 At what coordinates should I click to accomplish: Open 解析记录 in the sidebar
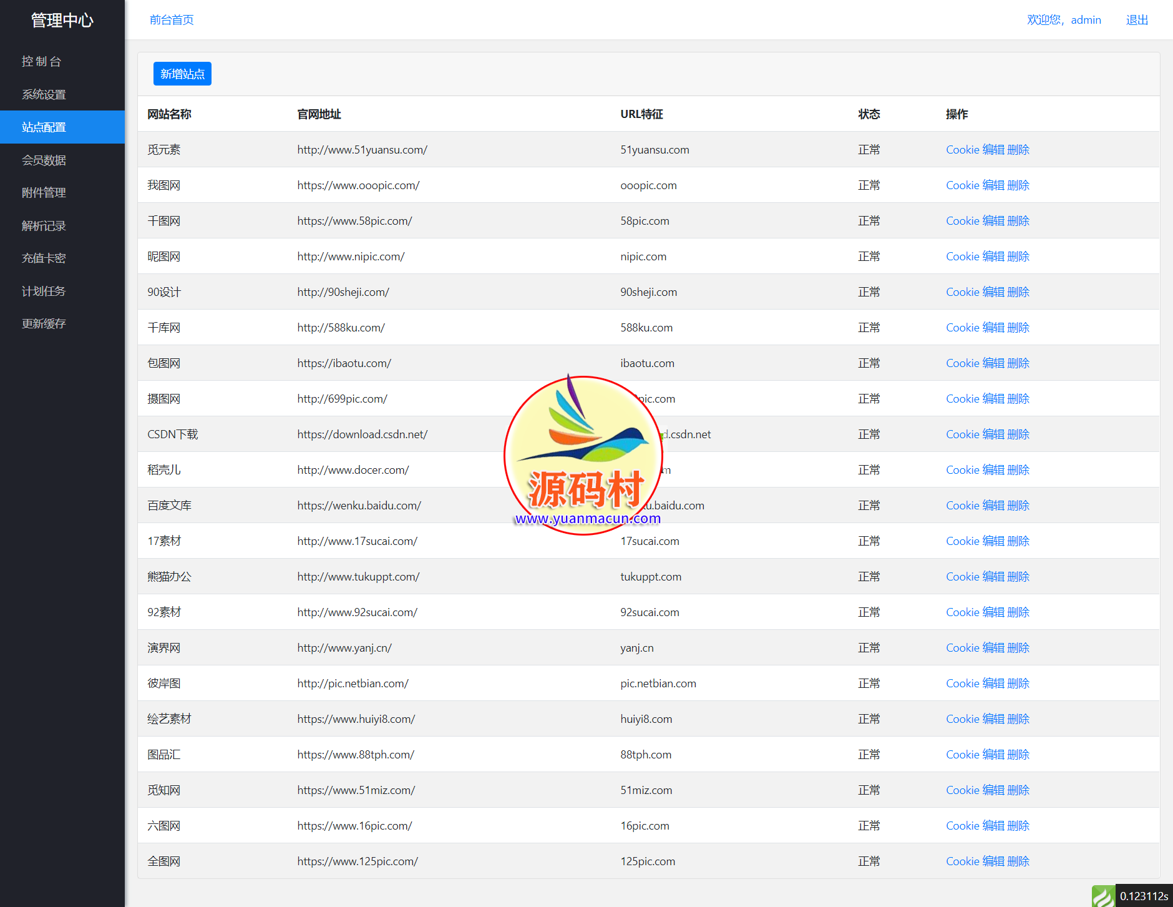tap(44, 225)
